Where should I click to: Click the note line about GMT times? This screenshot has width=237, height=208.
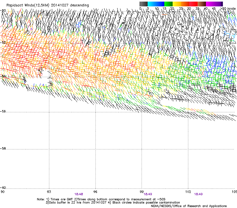(x=101, y=199)
